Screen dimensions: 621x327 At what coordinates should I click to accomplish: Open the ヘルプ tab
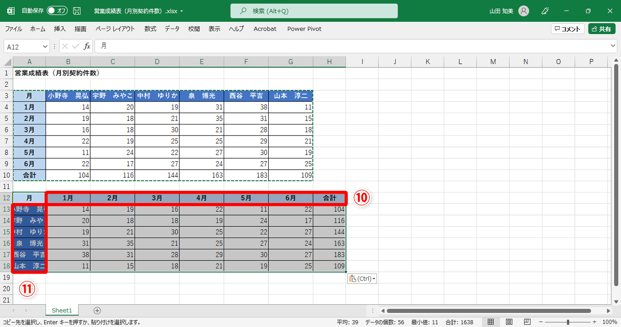[236, 29]
